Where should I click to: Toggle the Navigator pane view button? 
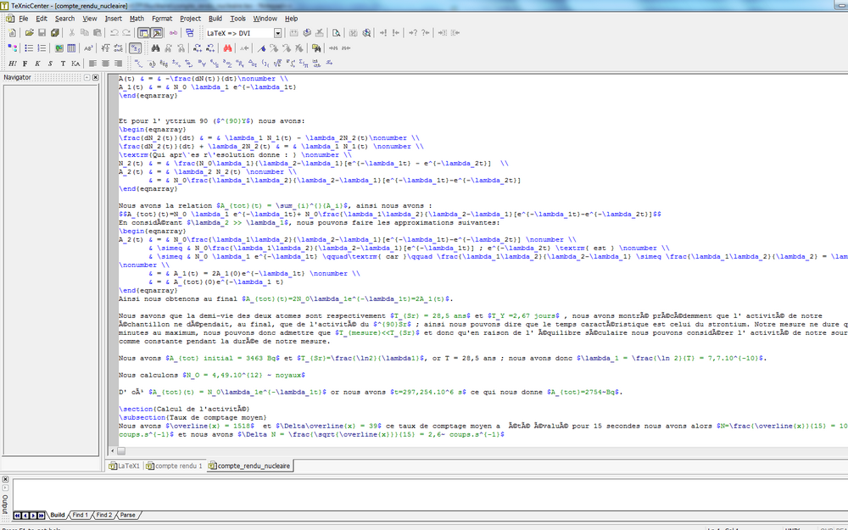(142, 33)
